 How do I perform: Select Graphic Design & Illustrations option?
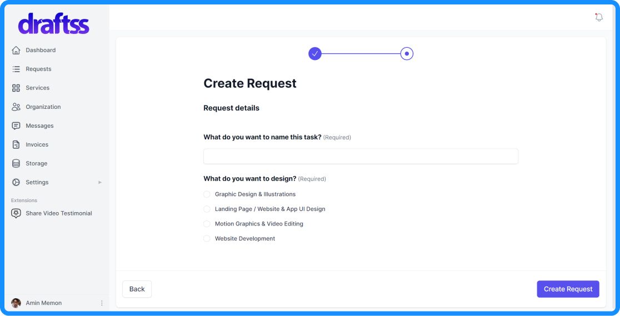(207, 194)
